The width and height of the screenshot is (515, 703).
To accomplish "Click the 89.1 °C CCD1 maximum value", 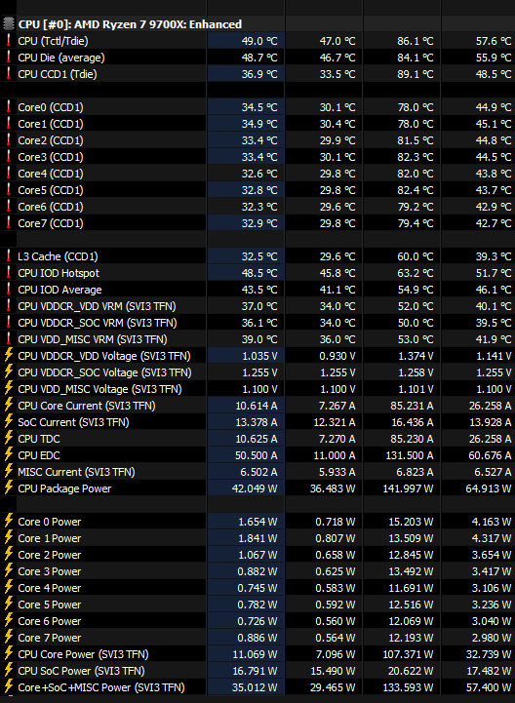I will [416, 74].
